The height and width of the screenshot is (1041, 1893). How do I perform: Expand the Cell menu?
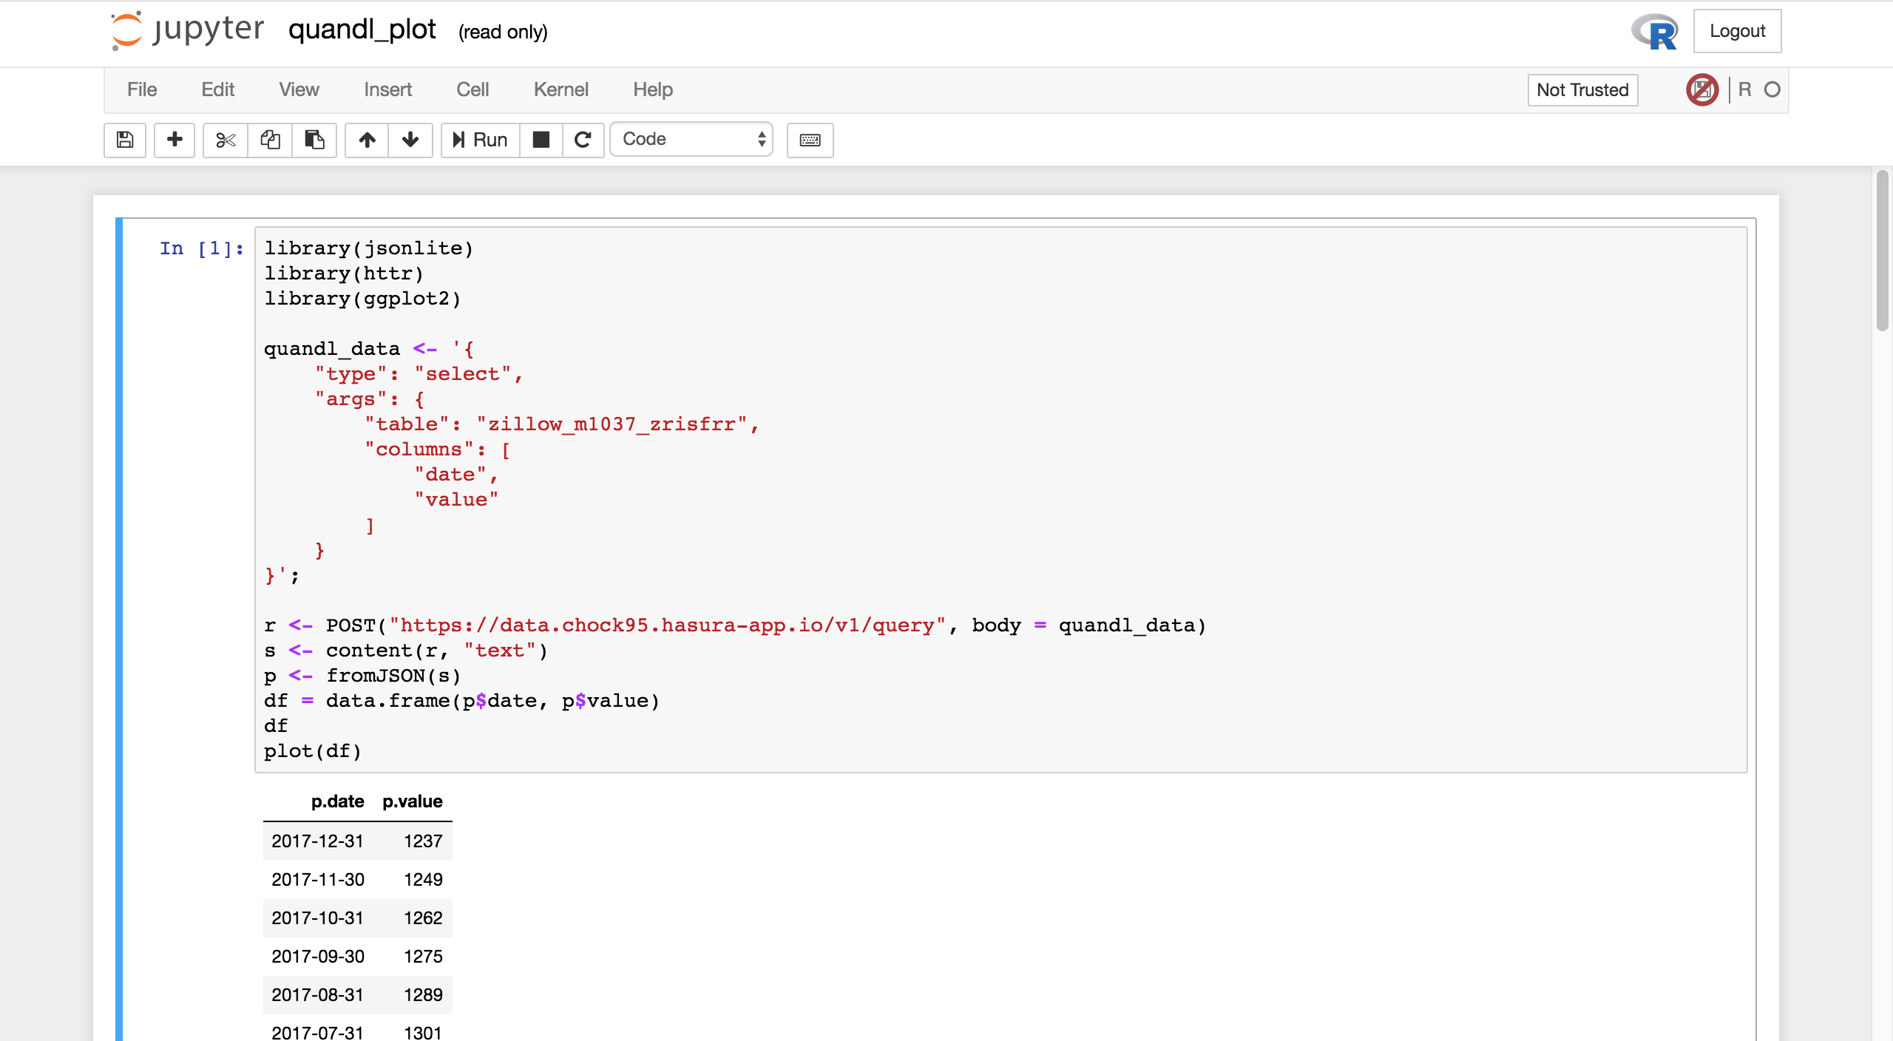473,89
